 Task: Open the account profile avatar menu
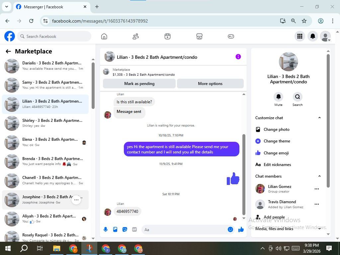325,36
